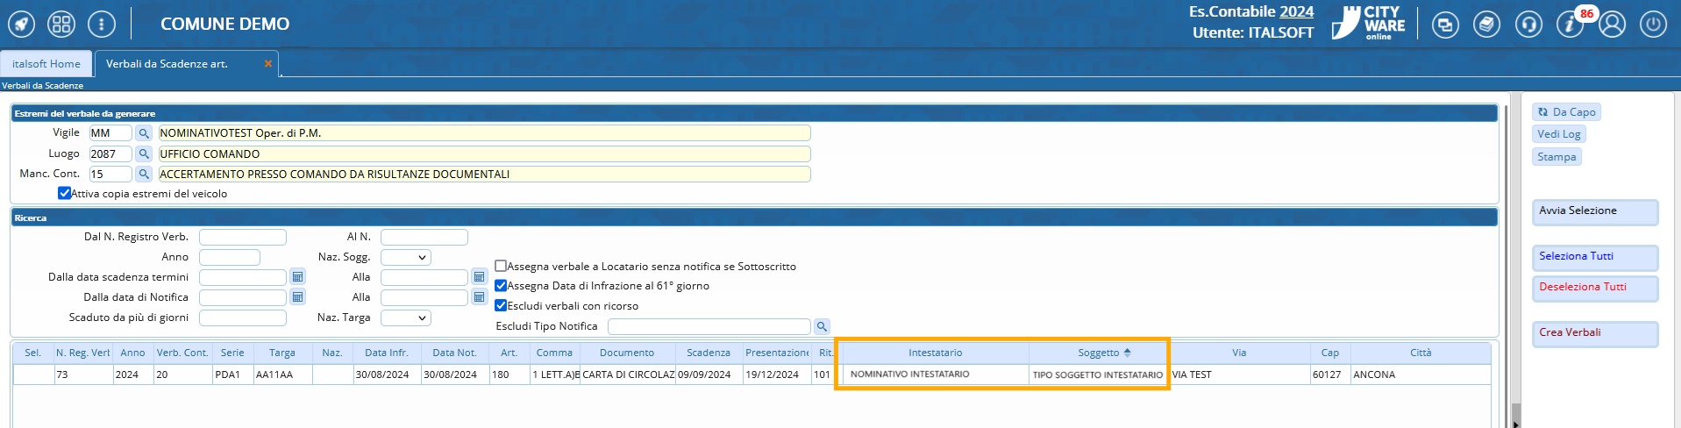Open the info notifications icon with badge
1681x428 pixels.
[x=1570, y=25]
